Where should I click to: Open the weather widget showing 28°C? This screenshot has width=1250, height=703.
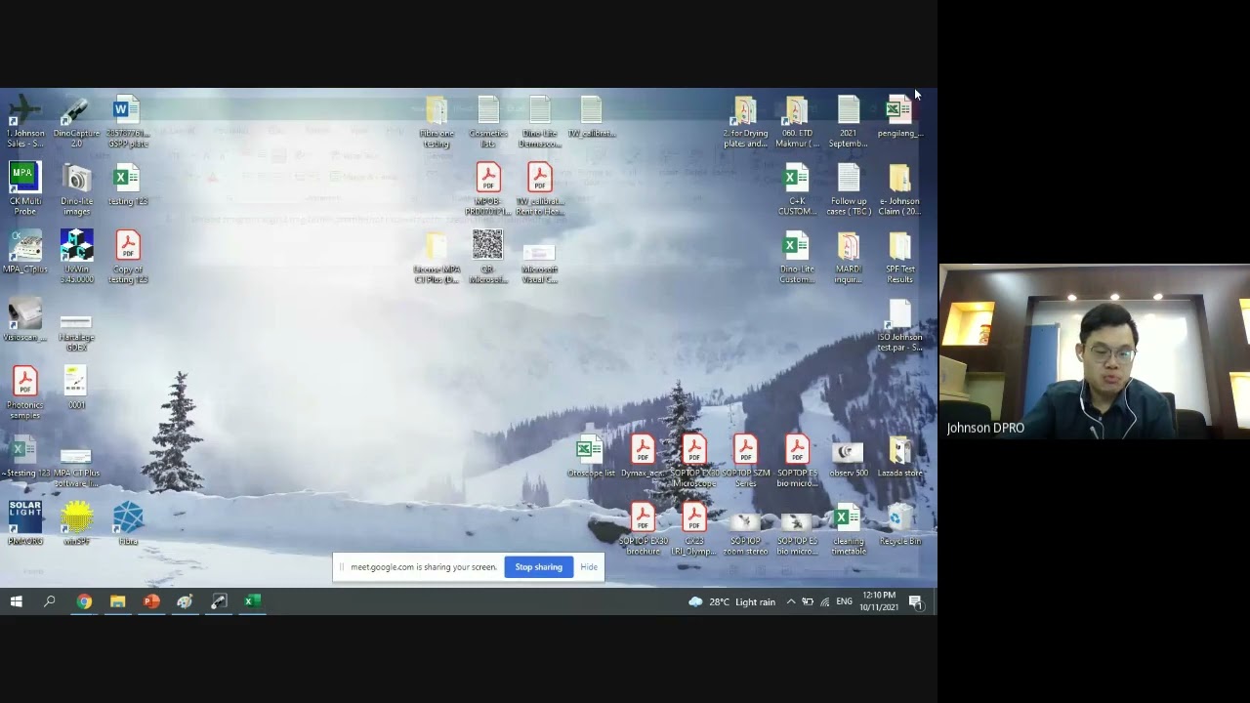click(x=731, y=601)
